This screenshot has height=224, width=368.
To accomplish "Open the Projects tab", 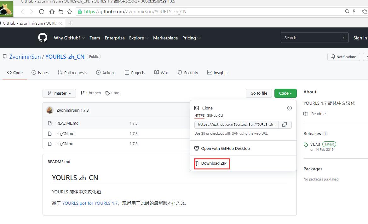I will pyautogui.click(x=135, y=73).
